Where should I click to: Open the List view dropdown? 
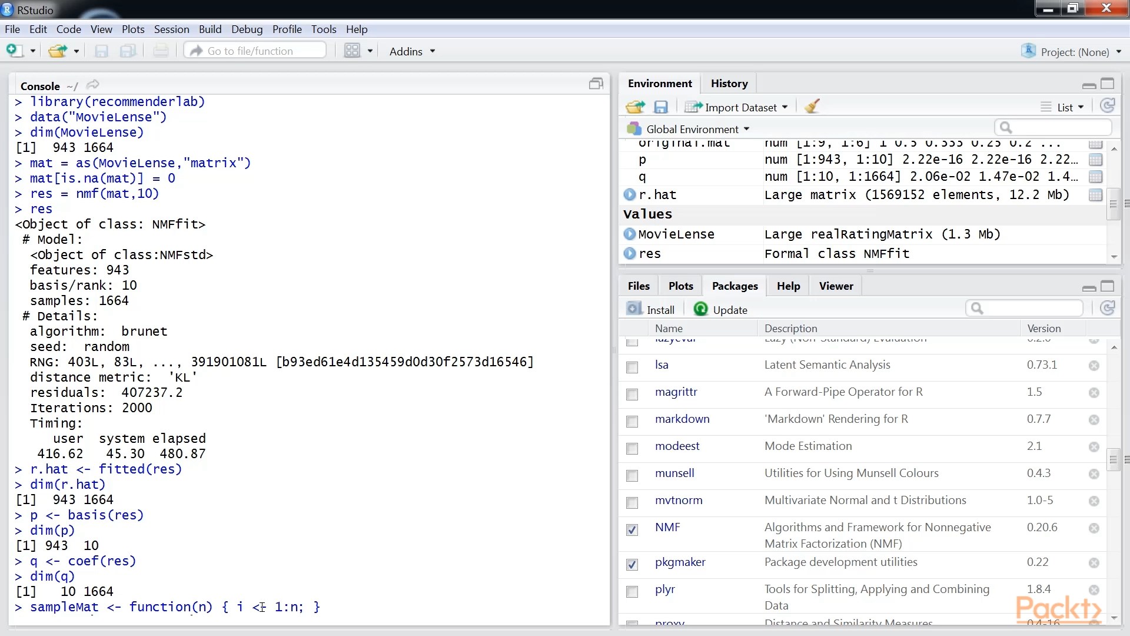click(x=1062, y=107)
